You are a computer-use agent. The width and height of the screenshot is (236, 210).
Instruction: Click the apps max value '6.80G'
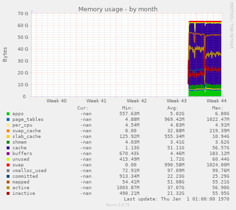pyautogui.click(x=222, y=114)
